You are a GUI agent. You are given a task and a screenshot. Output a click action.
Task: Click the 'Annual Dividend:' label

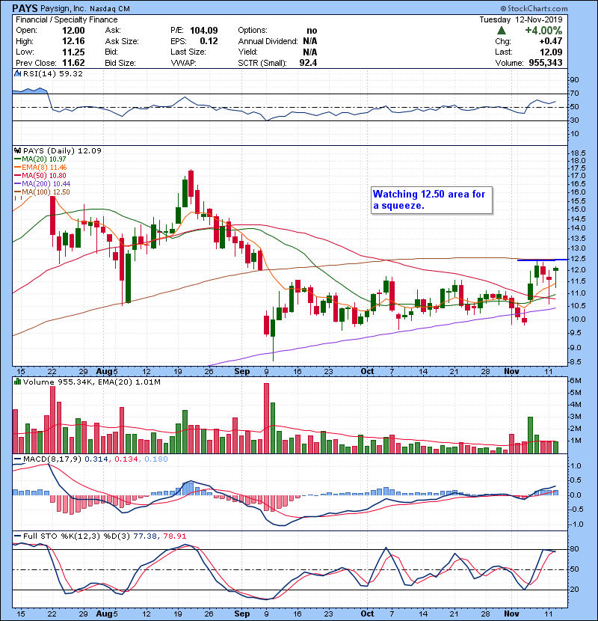pos(268,41)
